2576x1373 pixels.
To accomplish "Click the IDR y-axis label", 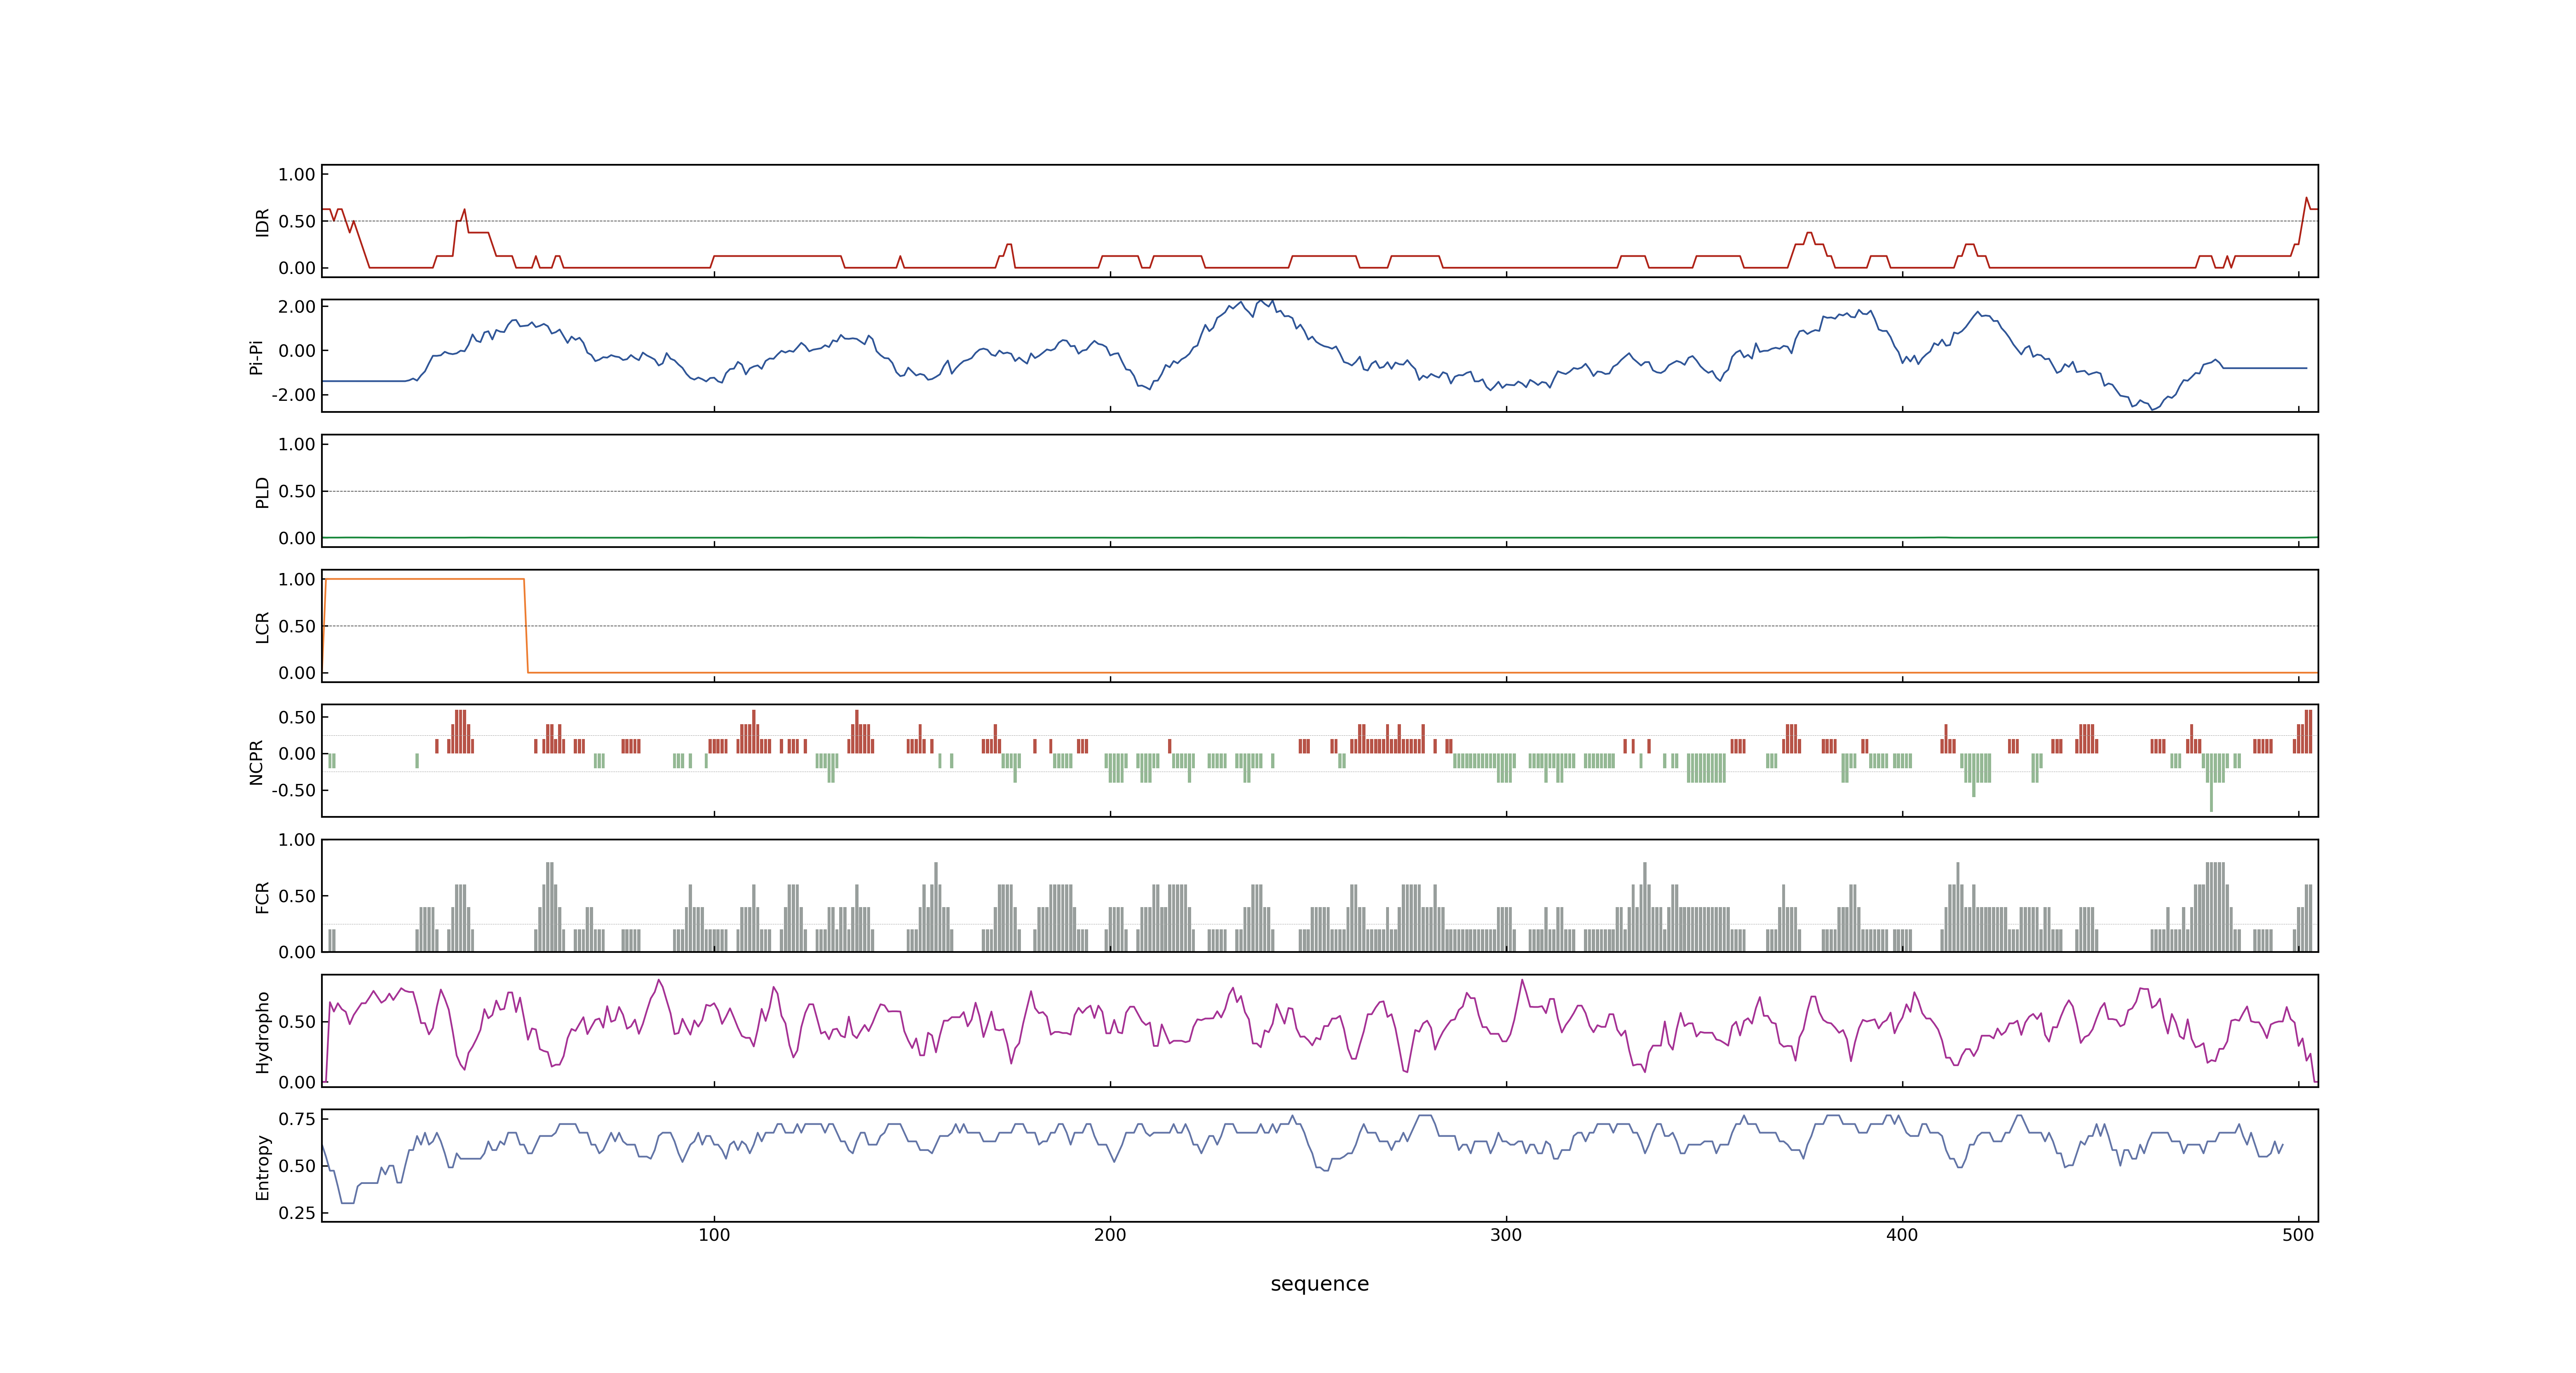I will coord(263,222).
